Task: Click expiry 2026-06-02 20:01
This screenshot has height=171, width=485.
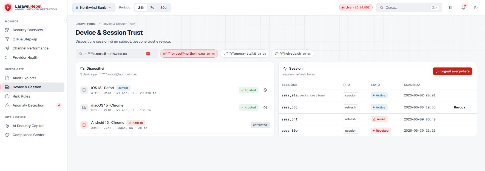Action: pyautogui.click(x=419, y=96)
